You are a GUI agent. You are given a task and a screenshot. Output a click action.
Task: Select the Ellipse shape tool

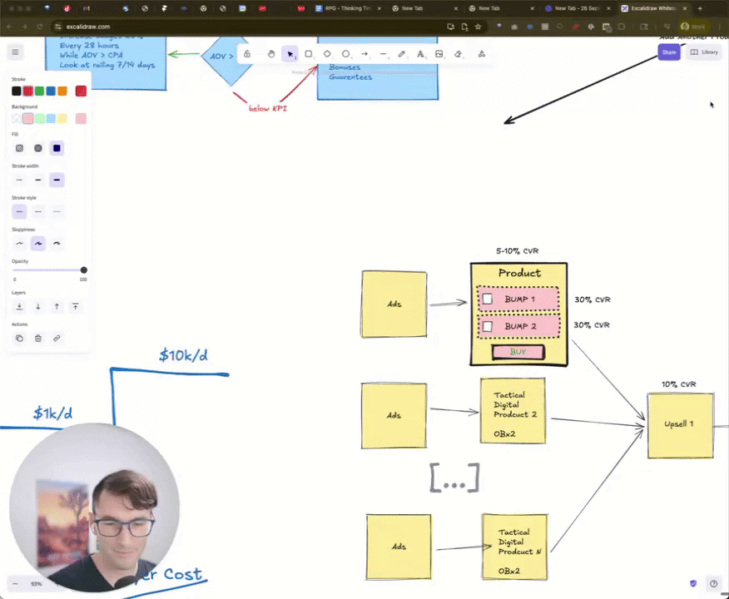pos(345,54)
